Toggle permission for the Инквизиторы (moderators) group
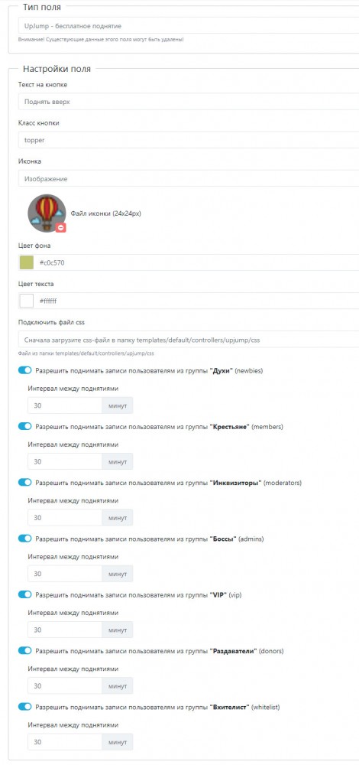 pos(25,483)
